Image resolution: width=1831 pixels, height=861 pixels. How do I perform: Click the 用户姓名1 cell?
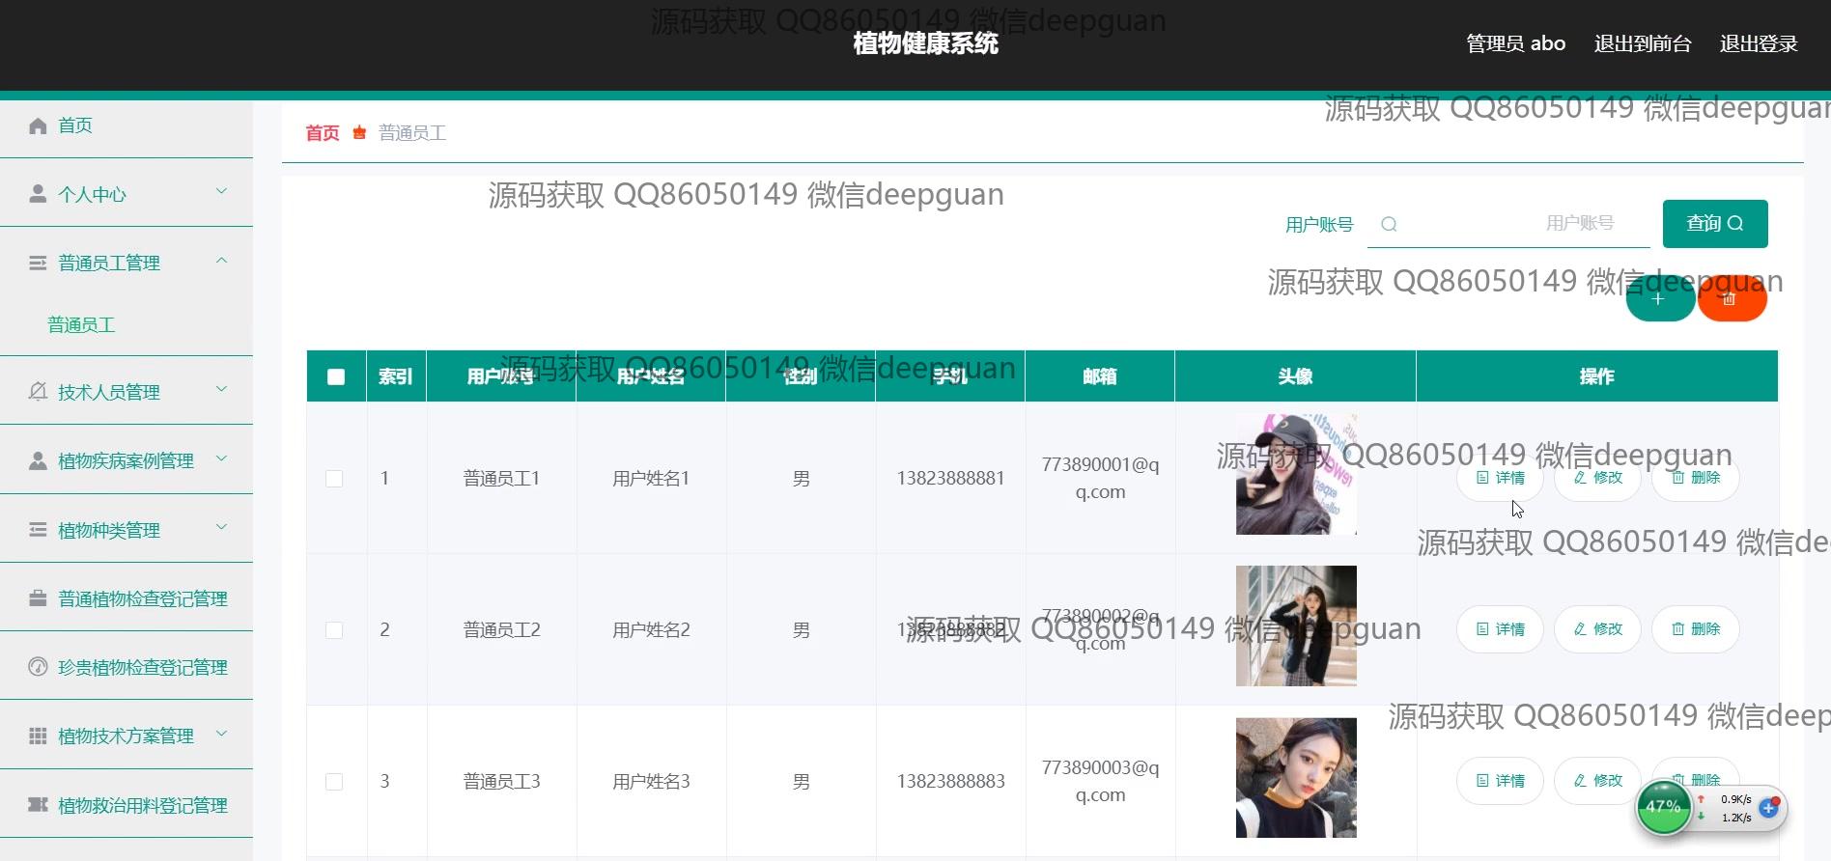click(651, 479)
